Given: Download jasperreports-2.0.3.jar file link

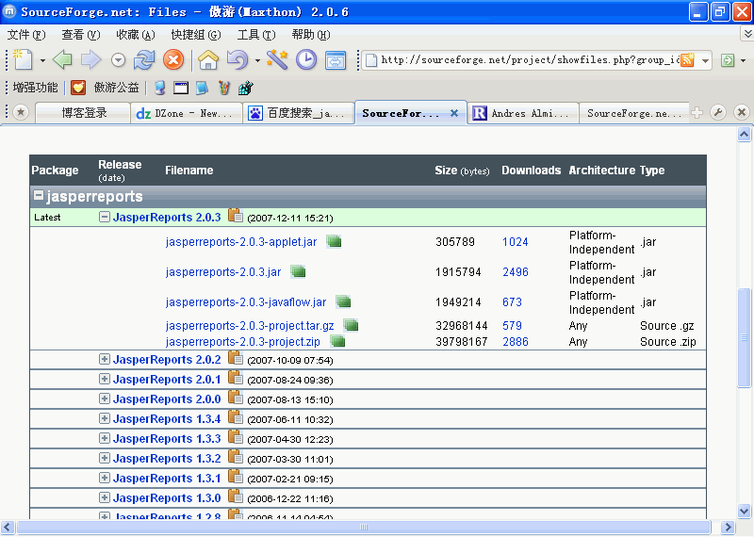Looking at the screenshot, I should (x=223, y=272).
